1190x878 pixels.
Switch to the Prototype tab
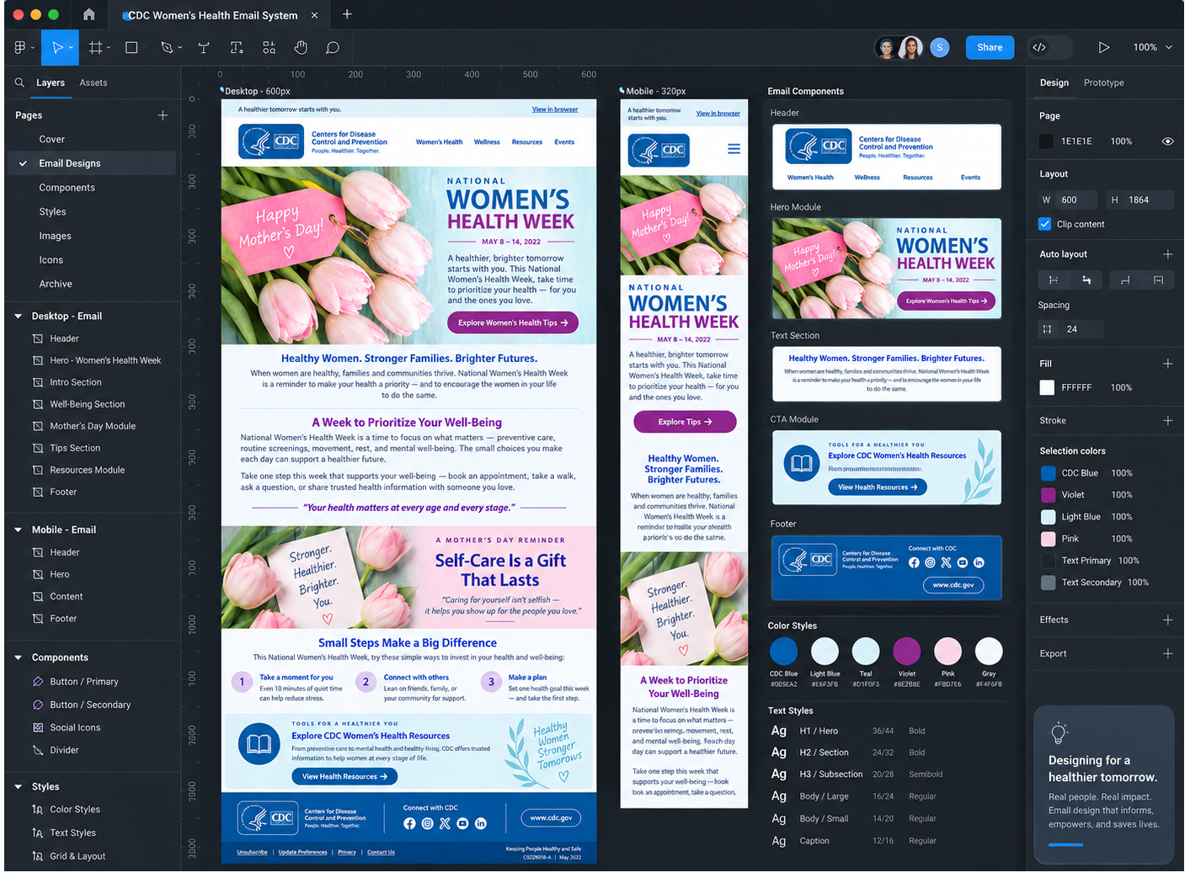[1103, 83]
